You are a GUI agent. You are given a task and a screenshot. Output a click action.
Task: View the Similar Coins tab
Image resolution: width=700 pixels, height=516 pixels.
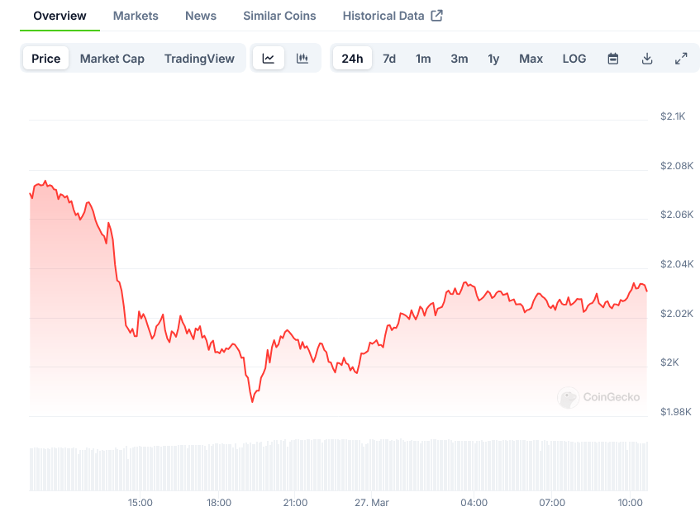click(279, 16)
